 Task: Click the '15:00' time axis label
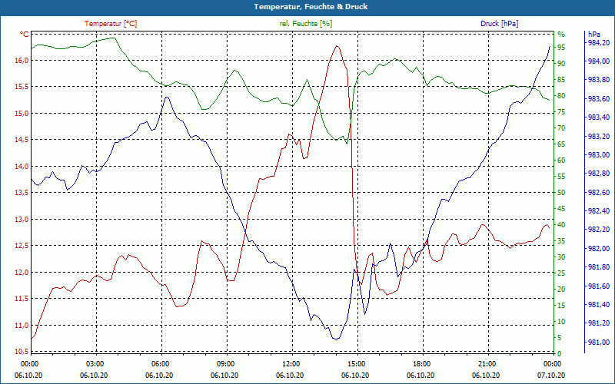coord(355,363)
